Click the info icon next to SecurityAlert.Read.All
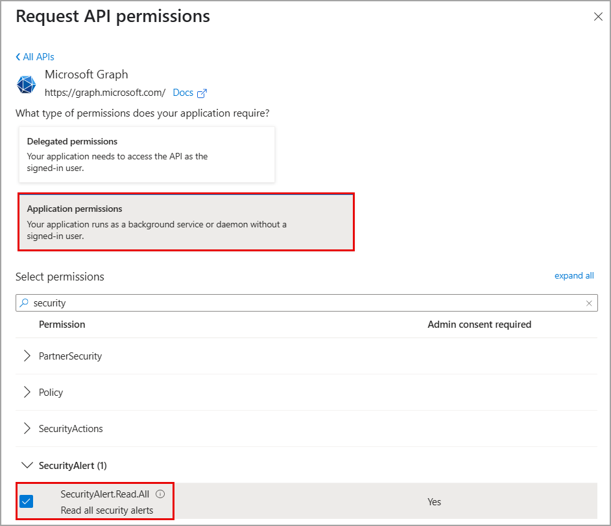 pos(160,494)
